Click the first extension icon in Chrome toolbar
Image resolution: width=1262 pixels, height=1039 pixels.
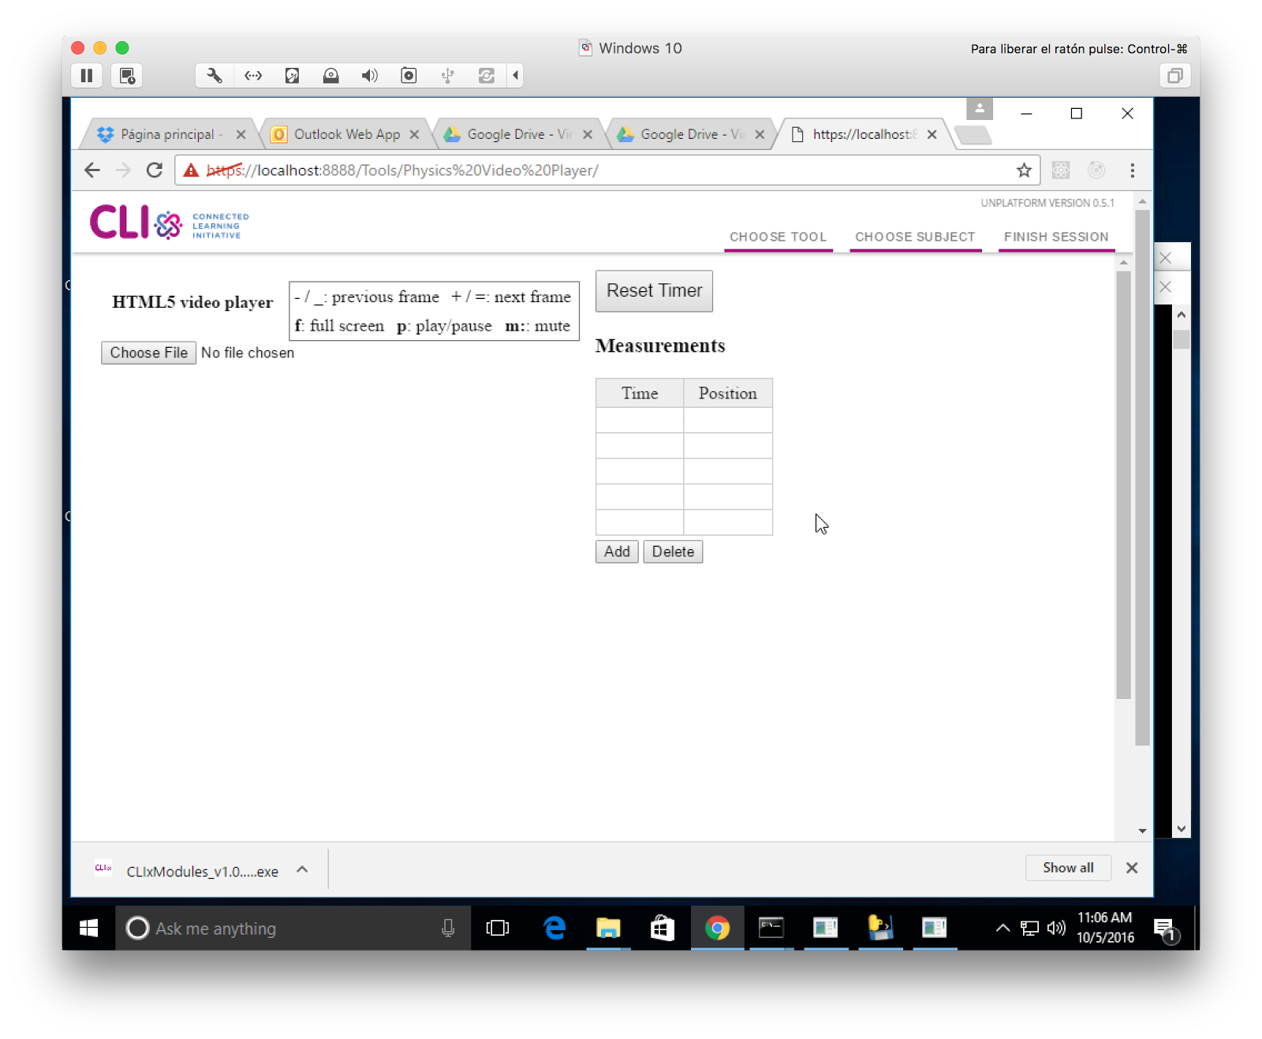pyautogui.click(x=1061, y=170)
